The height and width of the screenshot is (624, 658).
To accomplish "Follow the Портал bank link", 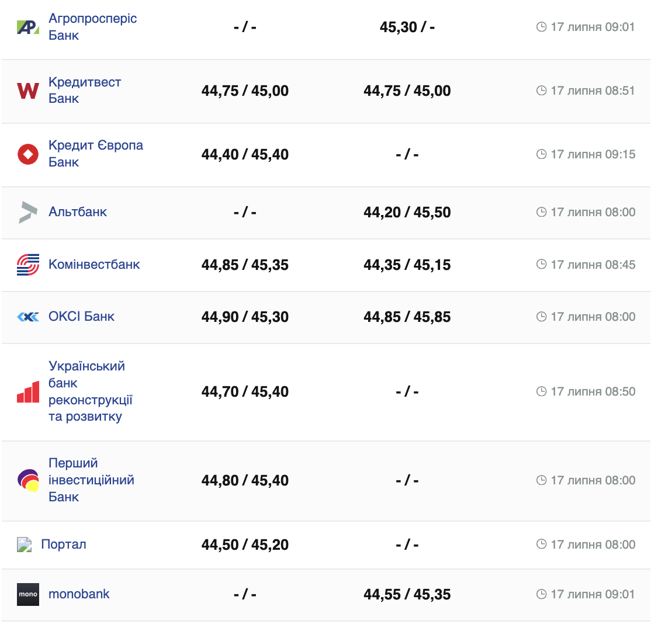I will pyautogui.click(x=64, y=545).
